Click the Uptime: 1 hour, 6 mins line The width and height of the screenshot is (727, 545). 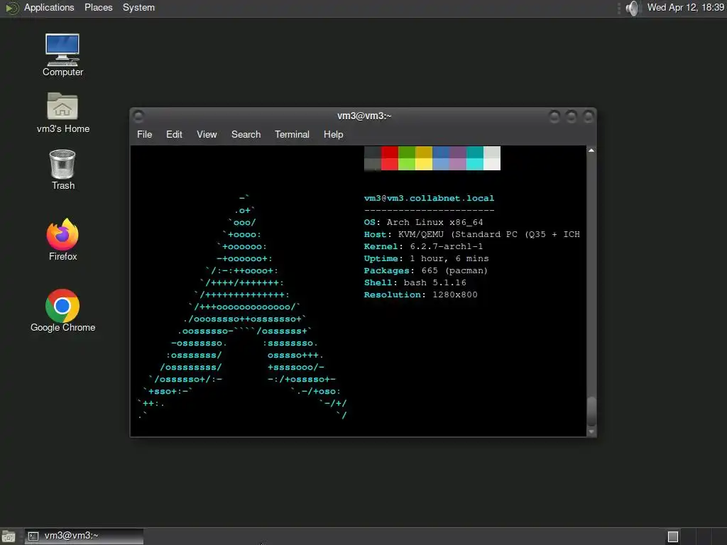pos(426,258)
